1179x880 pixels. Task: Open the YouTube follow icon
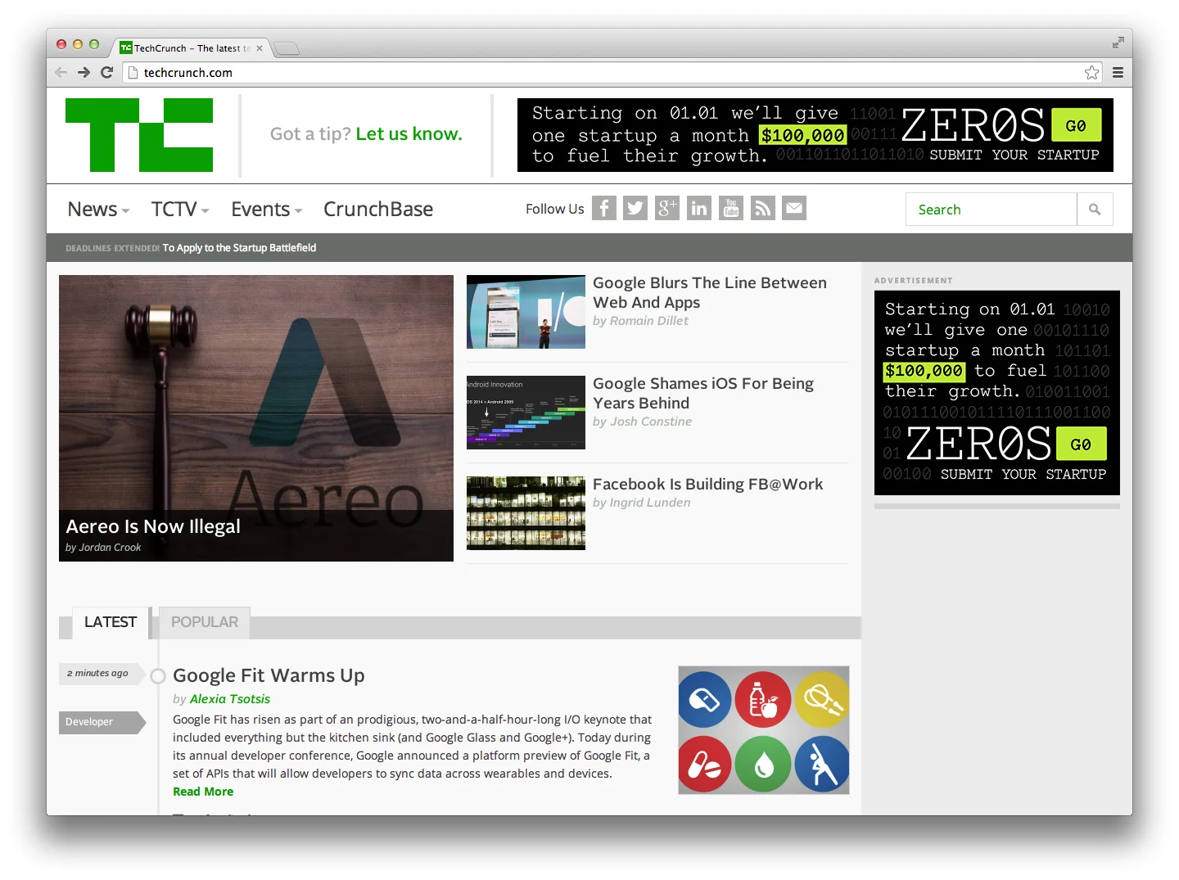731,208
